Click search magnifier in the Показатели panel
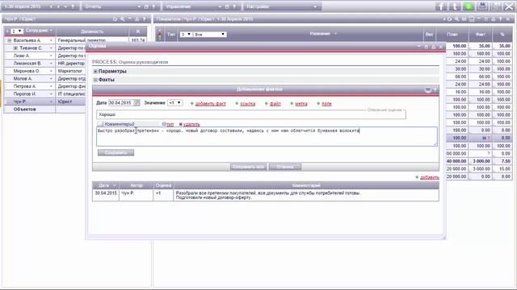 456,19
